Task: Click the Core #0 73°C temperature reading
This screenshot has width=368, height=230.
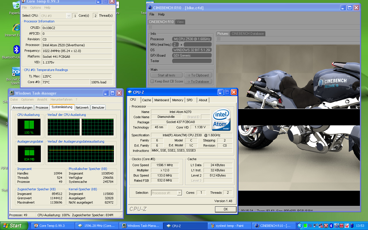Action: click(x=66, y=82)
